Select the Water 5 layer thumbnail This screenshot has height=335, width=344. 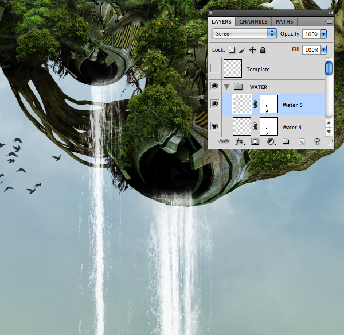[x=242, y=104]
